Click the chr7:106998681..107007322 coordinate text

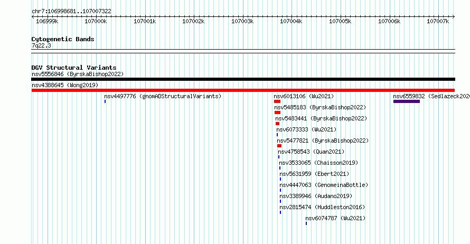[x=71, y=11]
